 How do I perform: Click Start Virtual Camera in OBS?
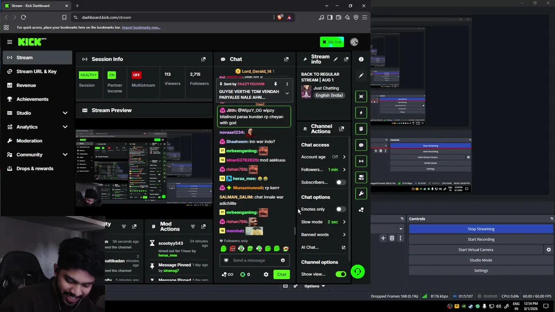tap(476, 250)
